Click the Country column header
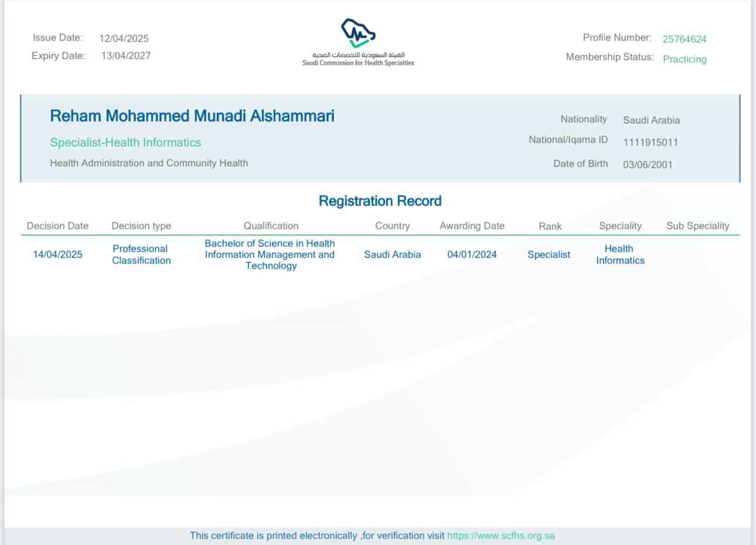 [392, 226]
